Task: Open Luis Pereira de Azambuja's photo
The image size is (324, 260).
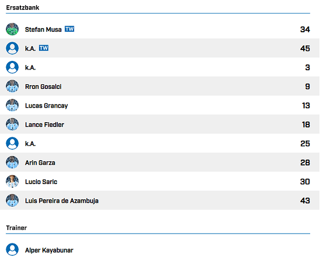Action: (12, 200)
